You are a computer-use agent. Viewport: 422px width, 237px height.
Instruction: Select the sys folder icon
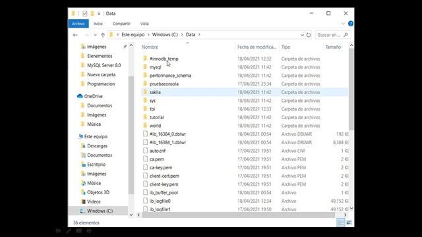tap(145, 100)
